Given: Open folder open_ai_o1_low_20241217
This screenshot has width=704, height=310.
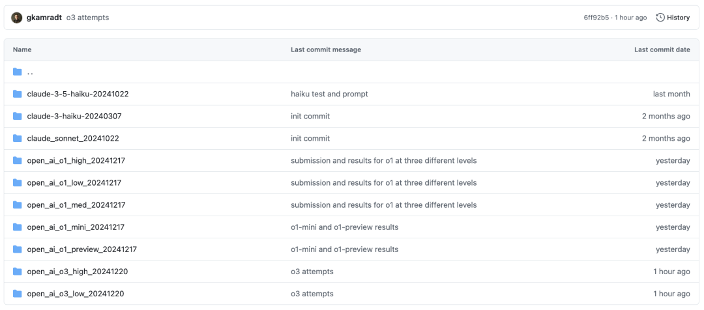Looking at the screenshot, I should (74, 182).
